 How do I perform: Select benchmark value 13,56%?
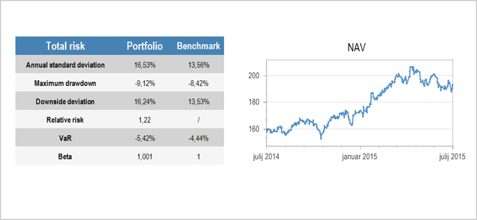198,65
